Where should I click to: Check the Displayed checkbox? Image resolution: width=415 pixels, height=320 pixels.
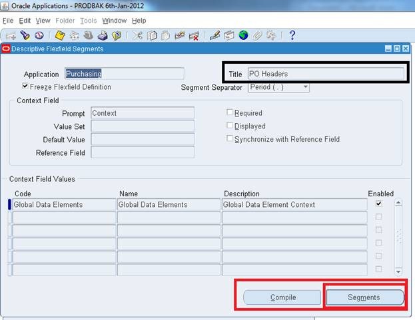click(x=230, y=125)
